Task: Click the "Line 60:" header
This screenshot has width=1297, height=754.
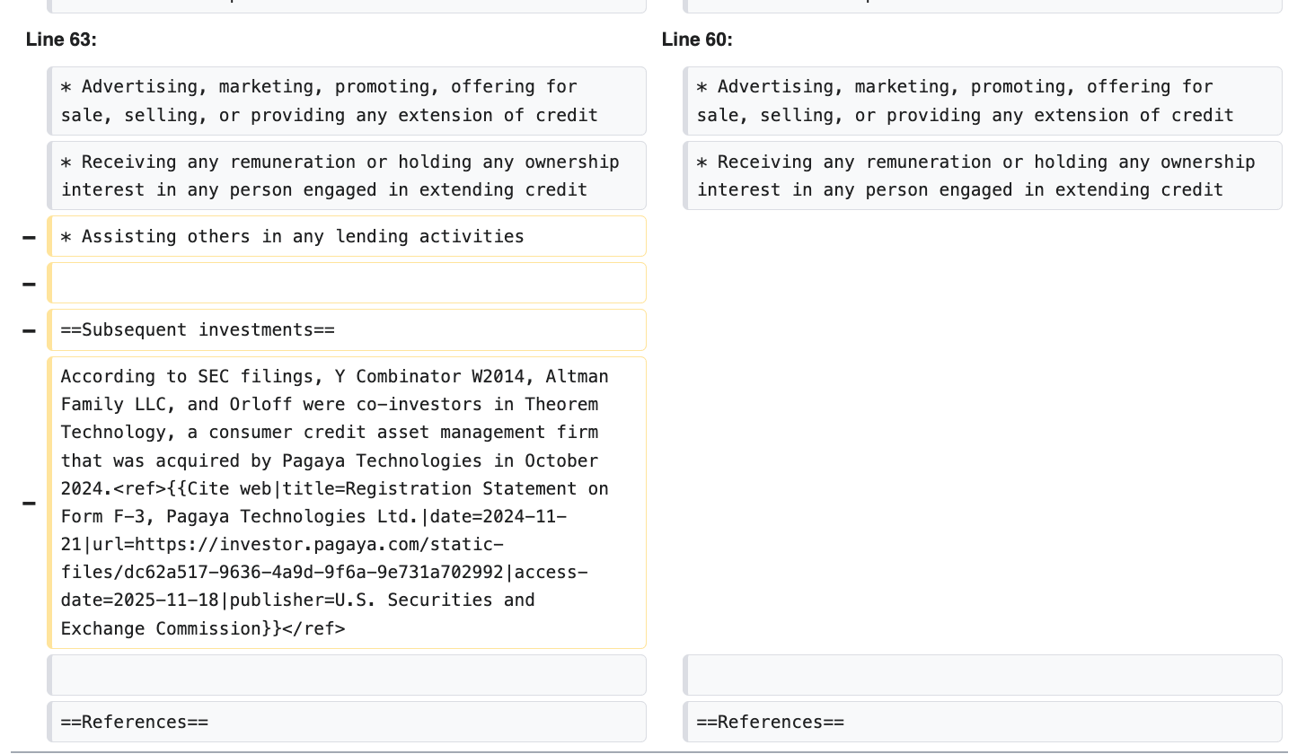Action: tap(697, 39)
